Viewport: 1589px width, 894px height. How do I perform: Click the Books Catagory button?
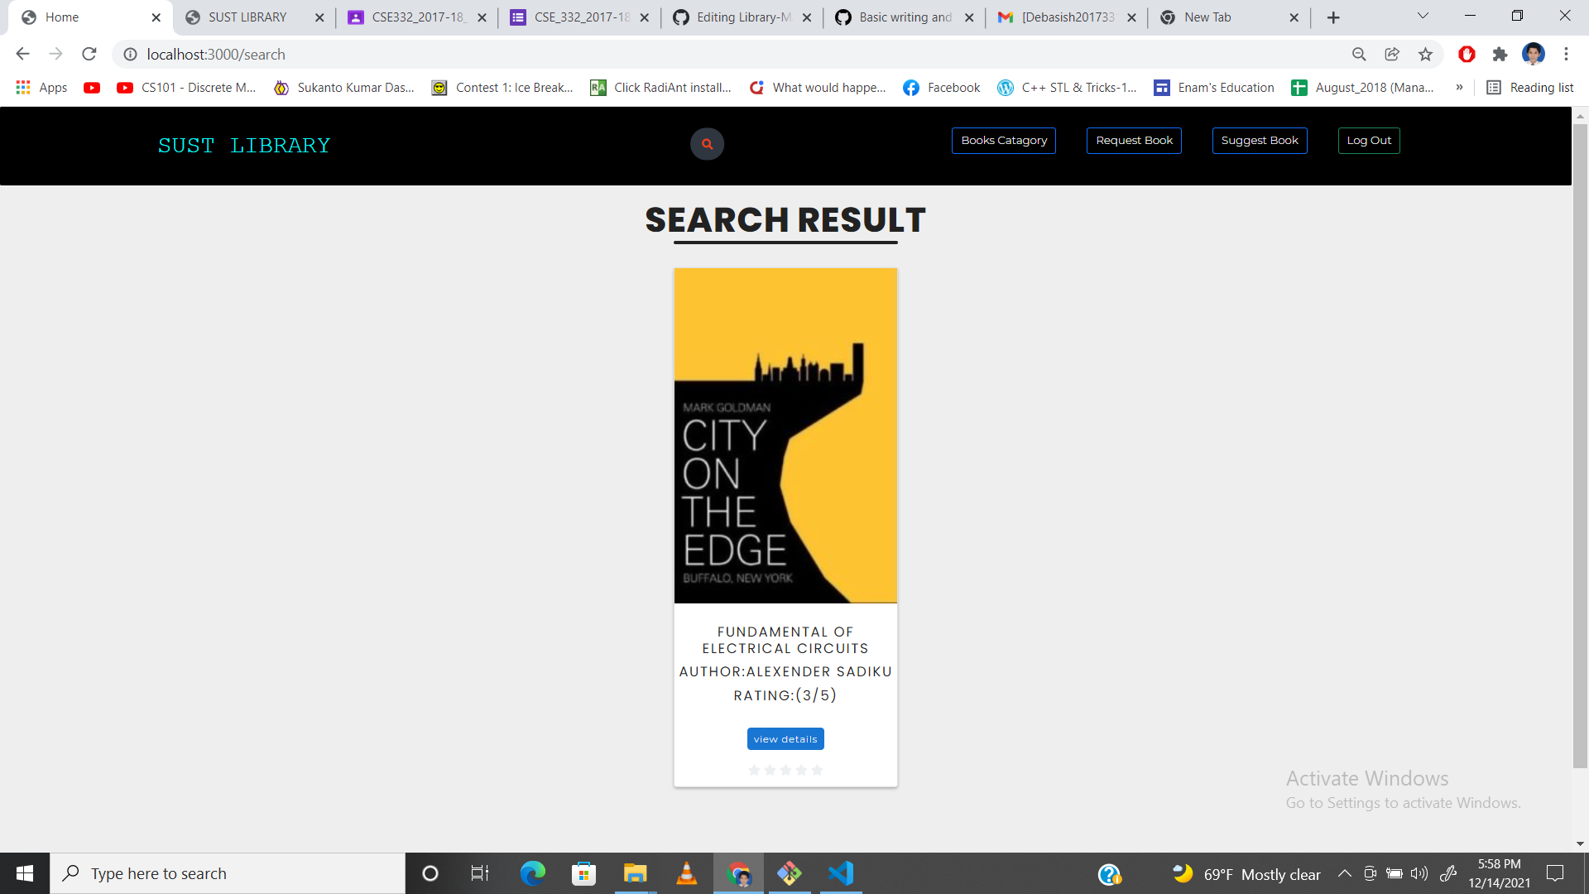point(1003,141)
